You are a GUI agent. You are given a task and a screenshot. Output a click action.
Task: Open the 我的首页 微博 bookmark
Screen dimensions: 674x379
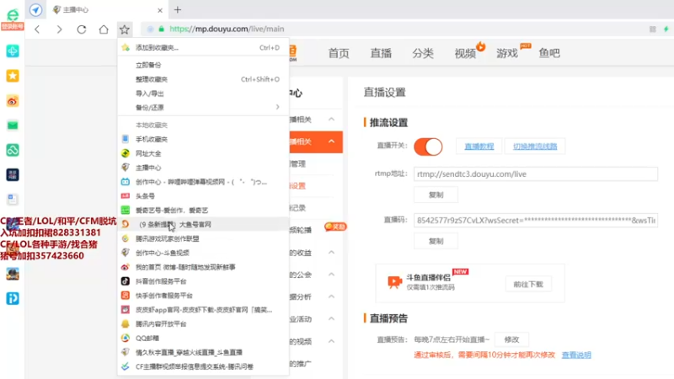click(203, 267)
